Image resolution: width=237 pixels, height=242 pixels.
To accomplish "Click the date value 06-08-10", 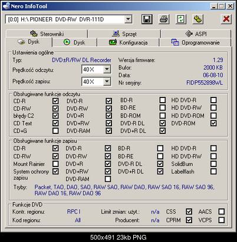I will (213, 75).
